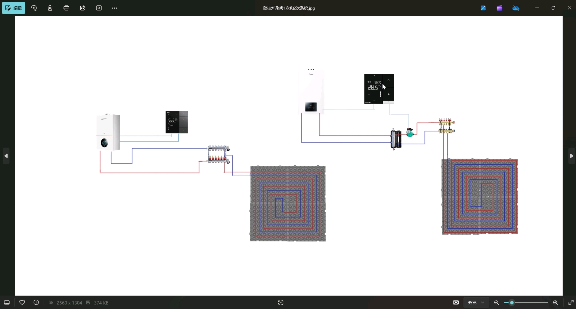Click the 2560 x 1304 dimensions text

(69, 303)
